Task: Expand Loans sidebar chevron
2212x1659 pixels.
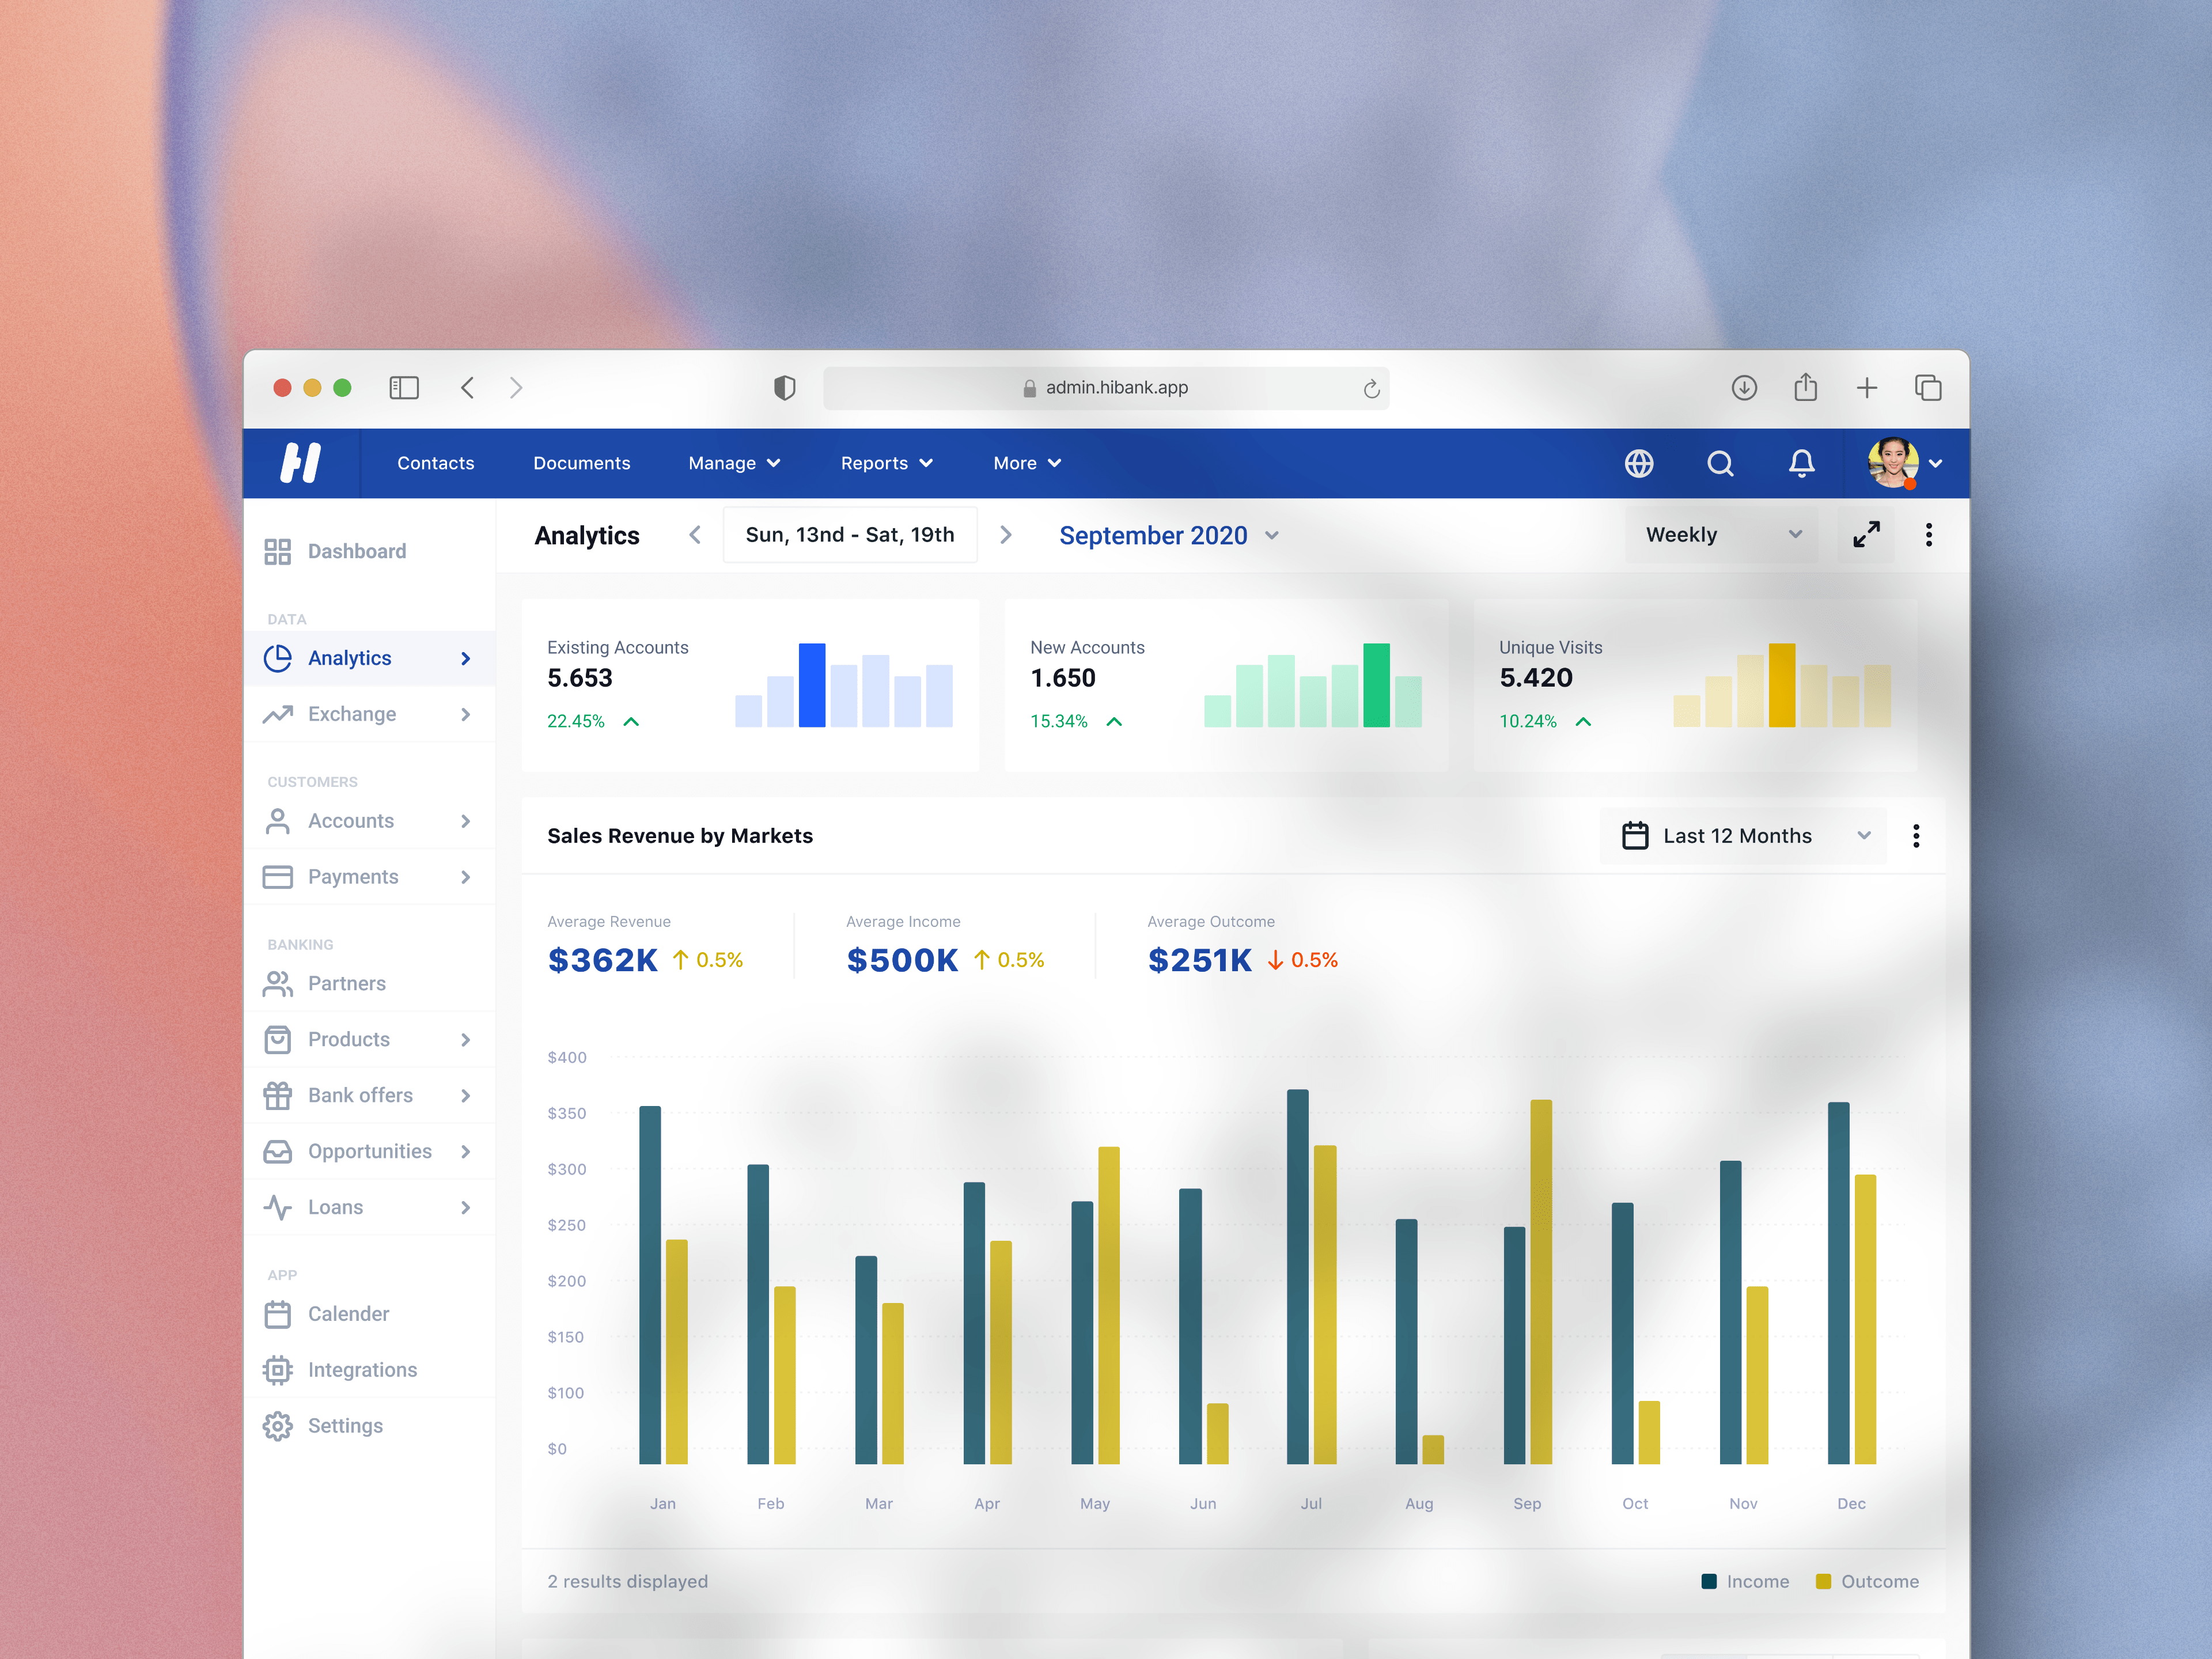Action: [x=466, y=1208]
